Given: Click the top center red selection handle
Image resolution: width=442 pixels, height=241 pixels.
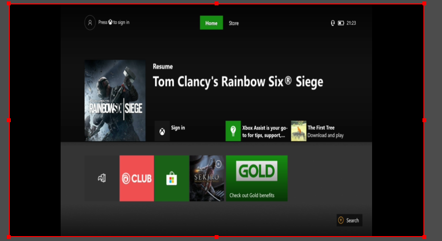Looking at the screenshot, I should 217,3.
